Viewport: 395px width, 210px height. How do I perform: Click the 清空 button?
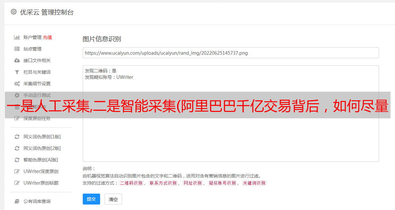[113, 199]
